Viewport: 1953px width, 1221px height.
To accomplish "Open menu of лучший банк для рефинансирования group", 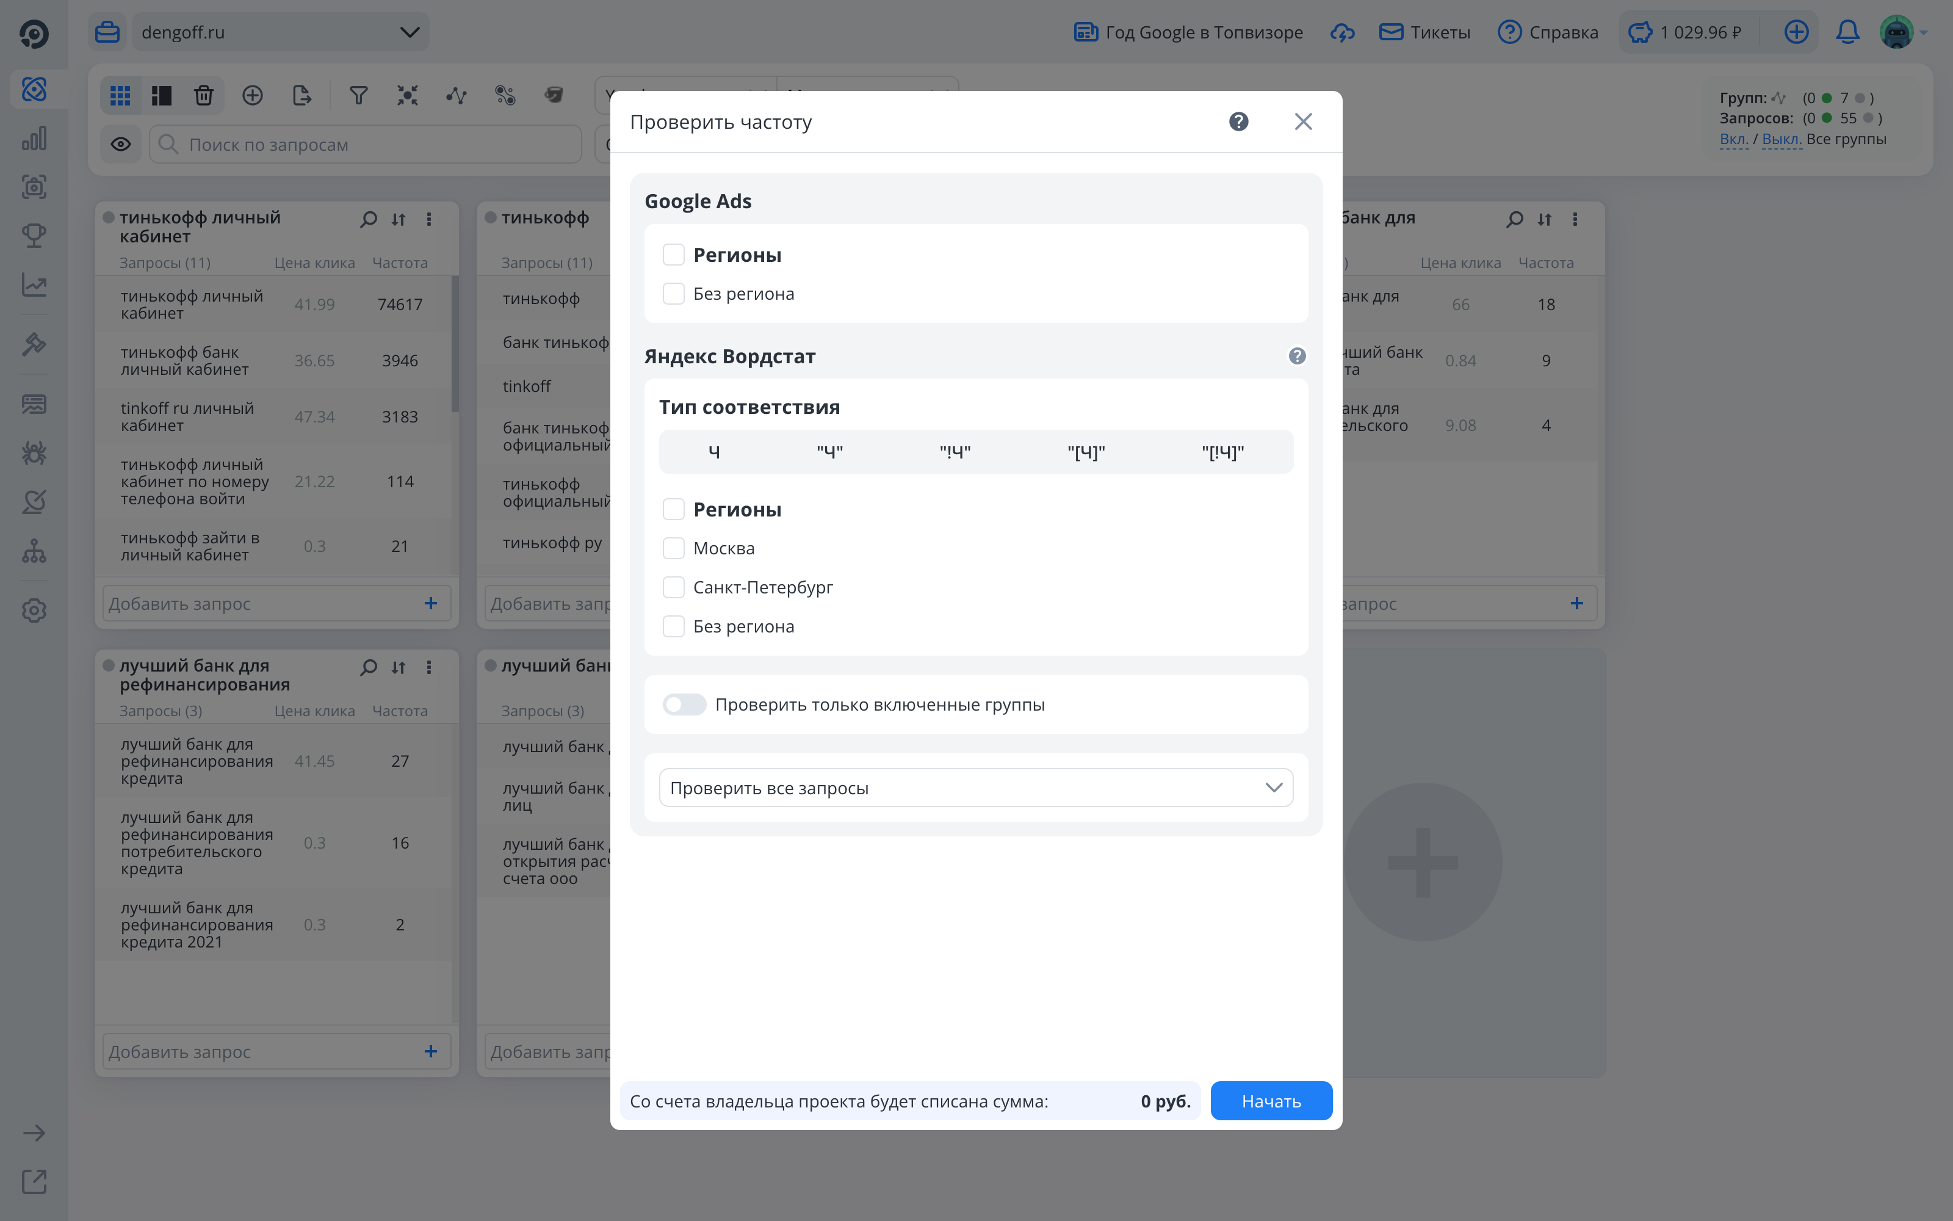I will (x=429, y=667).
